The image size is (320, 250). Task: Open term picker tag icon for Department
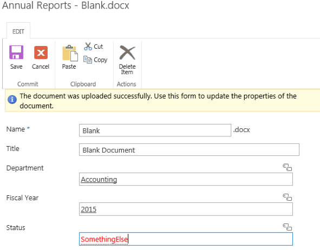tap(288, 167)
